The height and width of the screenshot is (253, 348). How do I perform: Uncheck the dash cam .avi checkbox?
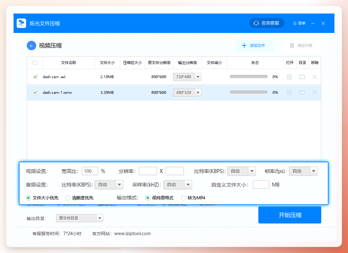click(35, 77)
